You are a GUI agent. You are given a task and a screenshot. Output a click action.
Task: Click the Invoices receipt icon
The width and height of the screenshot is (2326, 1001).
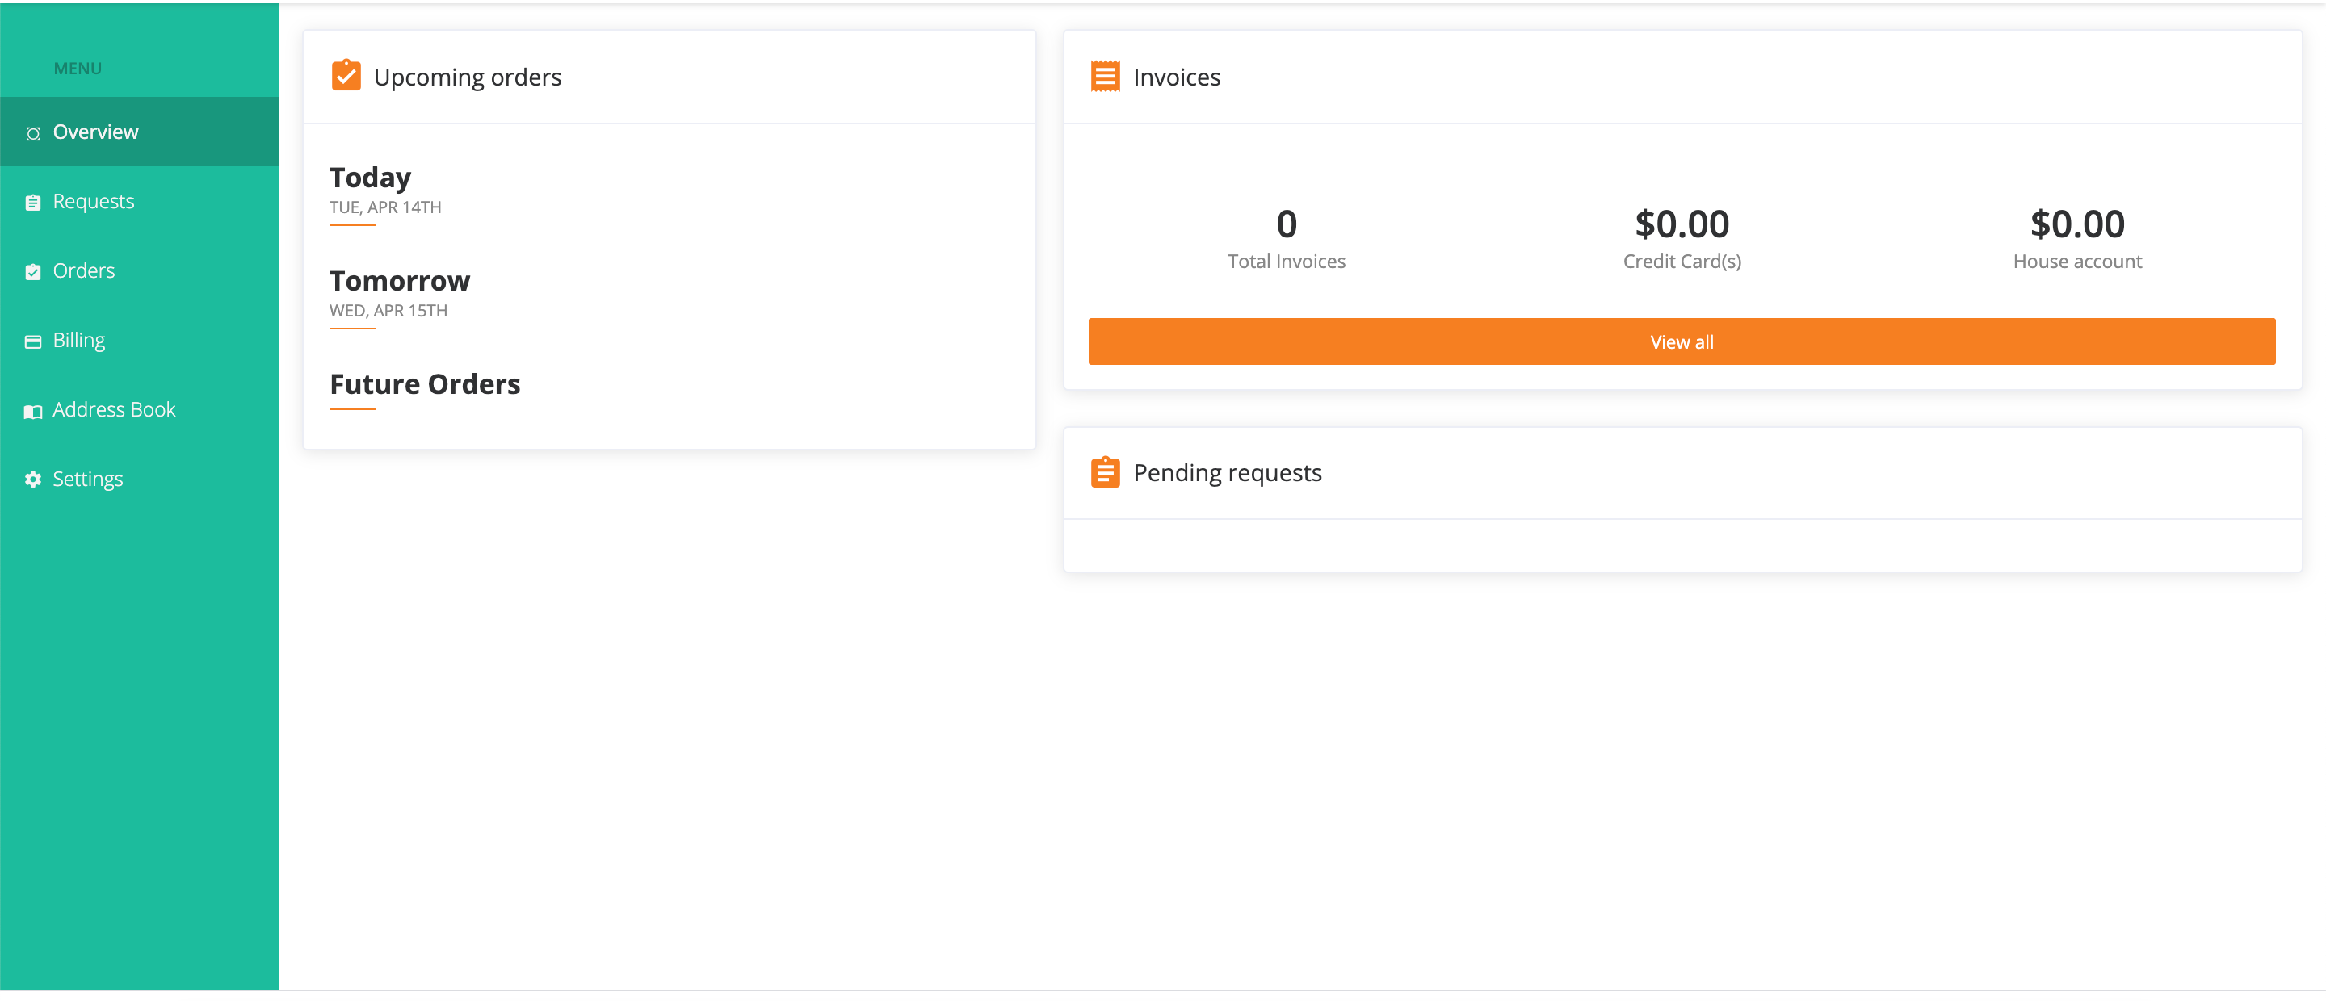coord(1105,77)
